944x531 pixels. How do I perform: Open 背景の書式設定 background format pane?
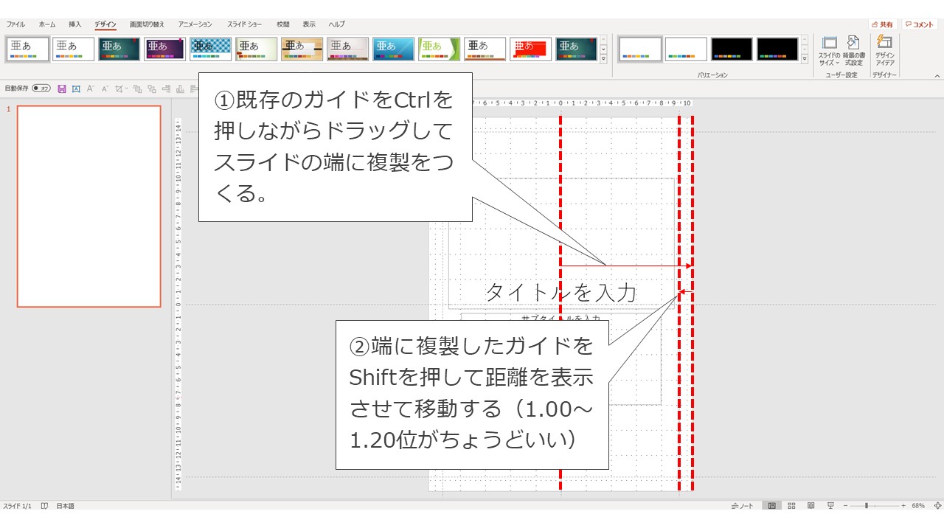click(x=854, y=51)
